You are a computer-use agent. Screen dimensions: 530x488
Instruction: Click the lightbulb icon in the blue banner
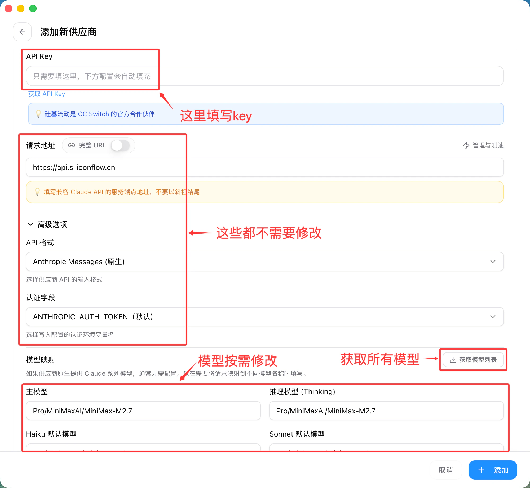coord(38,114)
